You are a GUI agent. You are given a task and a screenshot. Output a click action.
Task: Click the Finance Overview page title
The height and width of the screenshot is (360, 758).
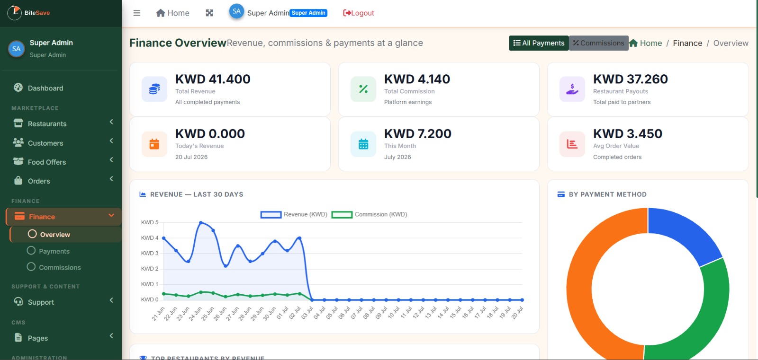pos(178,43)
